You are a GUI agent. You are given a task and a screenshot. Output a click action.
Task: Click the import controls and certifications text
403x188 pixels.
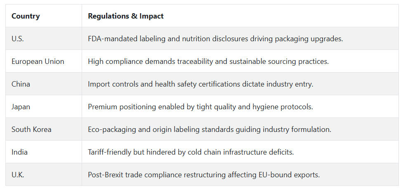[x=200, y=84]
